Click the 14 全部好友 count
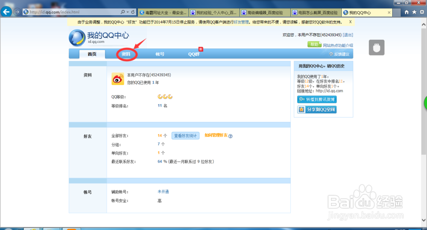This screenshot has width=427, height=230. (160, 136)
